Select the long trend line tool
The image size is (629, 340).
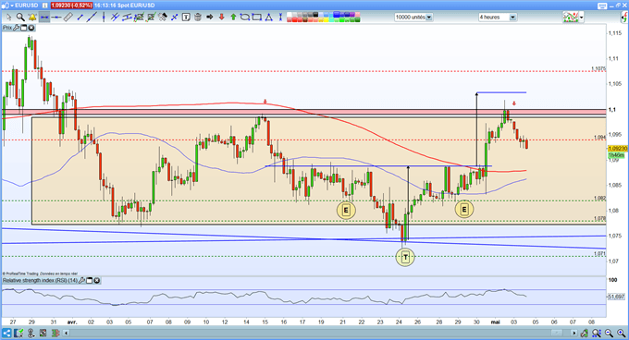pos(92,18)
